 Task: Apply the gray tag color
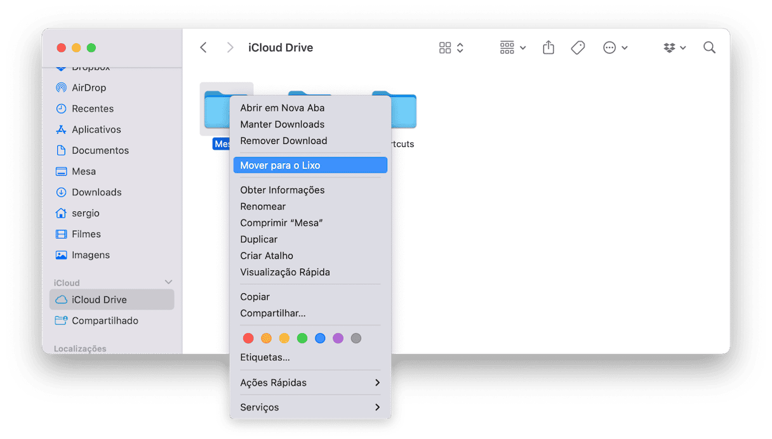pyautogui.click(x=356, y=339)
